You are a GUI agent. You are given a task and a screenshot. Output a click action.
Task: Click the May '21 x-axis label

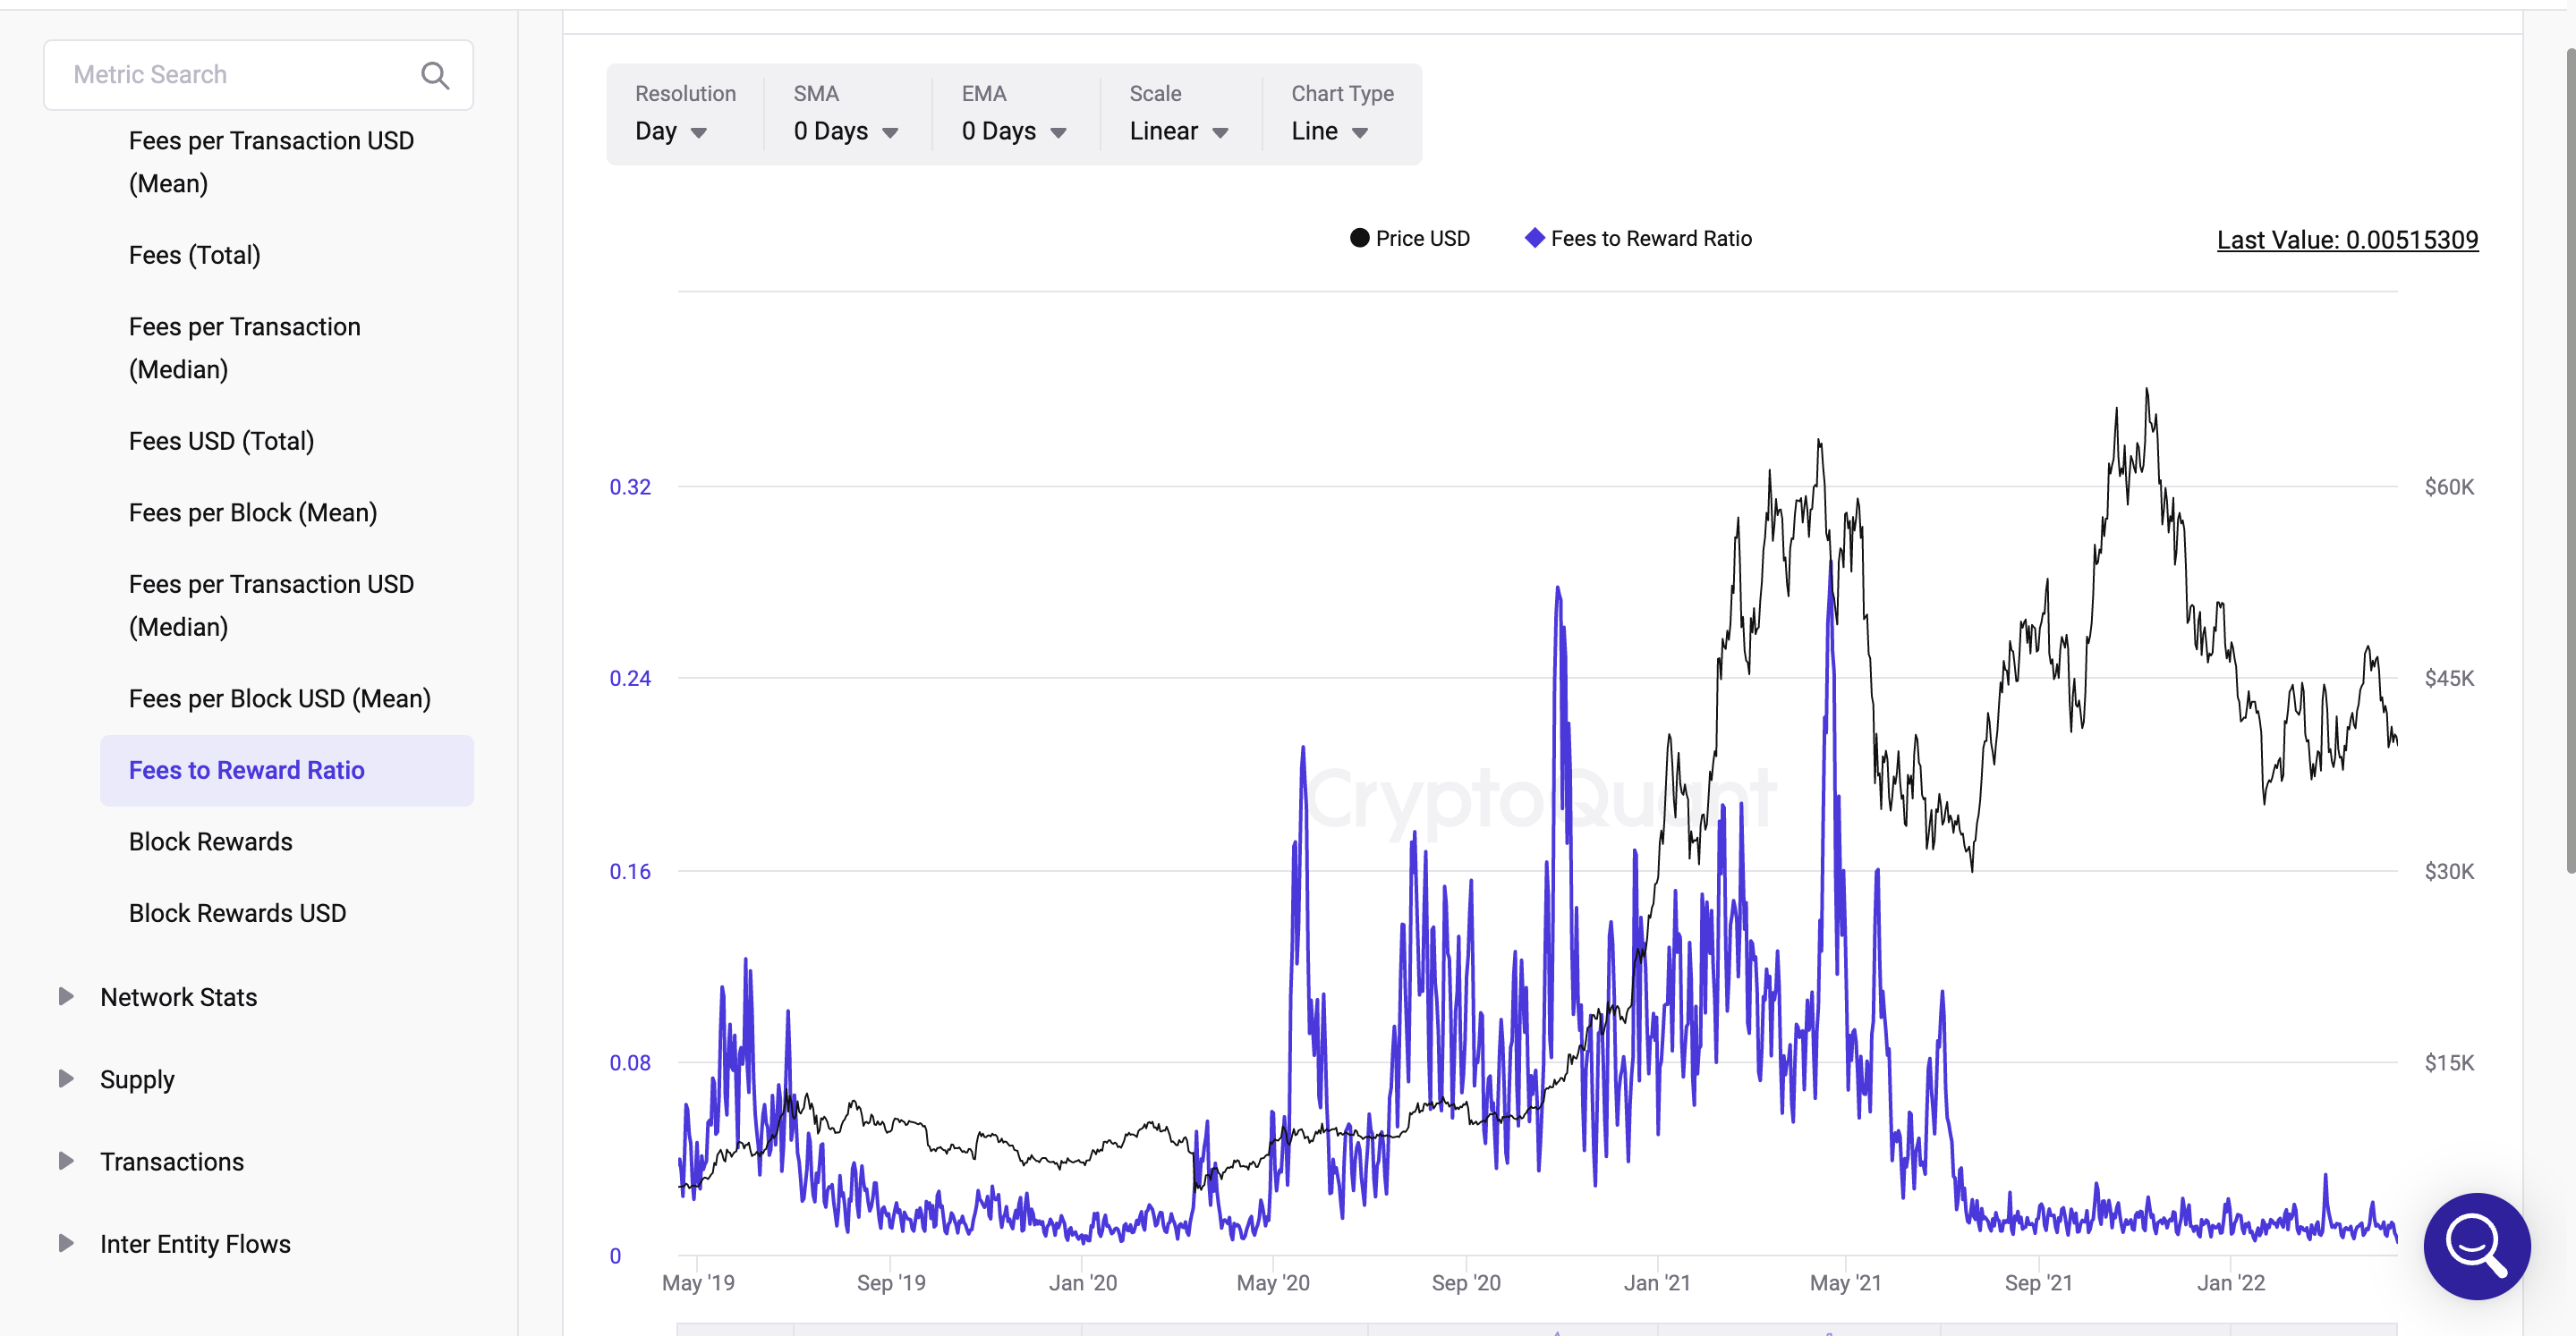(x=1845, y=1282)
